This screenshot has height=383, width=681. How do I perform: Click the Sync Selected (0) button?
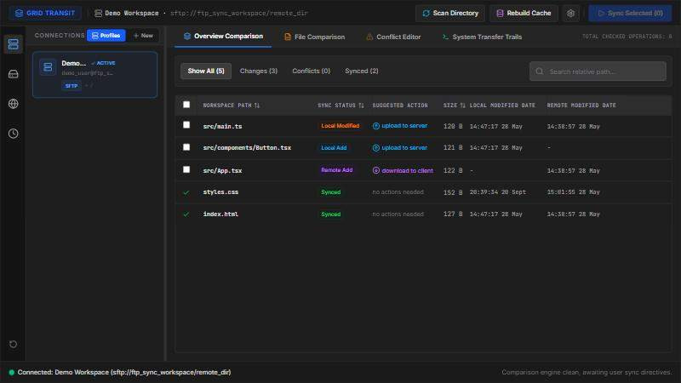pyautogui.click(x=630, y=14)
